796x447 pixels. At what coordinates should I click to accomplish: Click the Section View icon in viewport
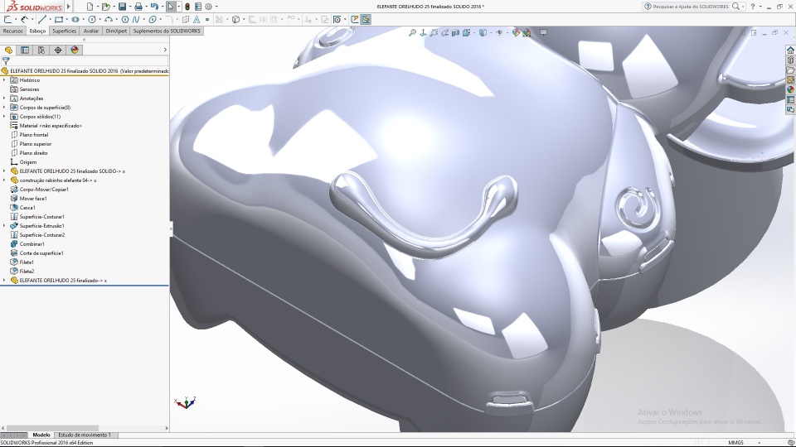455,32
